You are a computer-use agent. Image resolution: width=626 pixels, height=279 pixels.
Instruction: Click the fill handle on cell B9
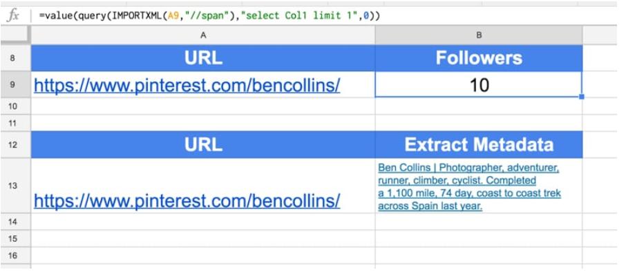[582, 97]
